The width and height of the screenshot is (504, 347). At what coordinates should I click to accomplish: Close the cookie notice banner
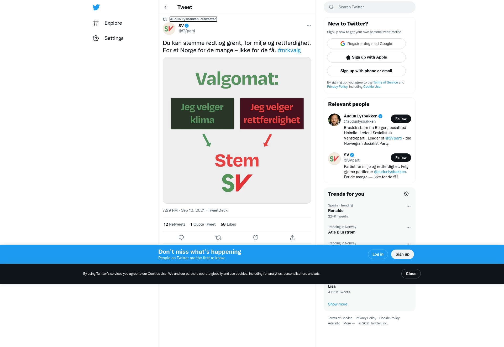[411, 274]
